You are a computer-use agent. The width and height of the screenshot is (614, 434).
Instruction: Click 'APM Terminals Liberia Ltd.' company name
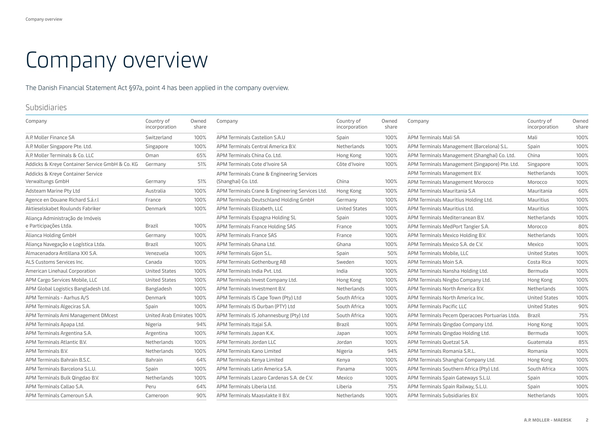pos(246,386)
